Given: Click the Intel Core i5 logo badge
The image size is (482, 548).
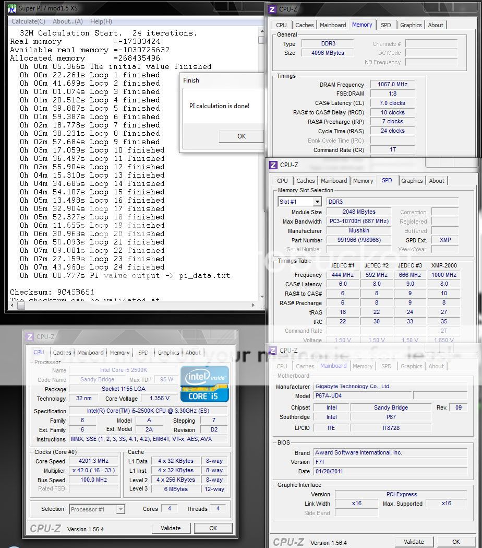Looking at the screenshot, I should click(204, 384).
